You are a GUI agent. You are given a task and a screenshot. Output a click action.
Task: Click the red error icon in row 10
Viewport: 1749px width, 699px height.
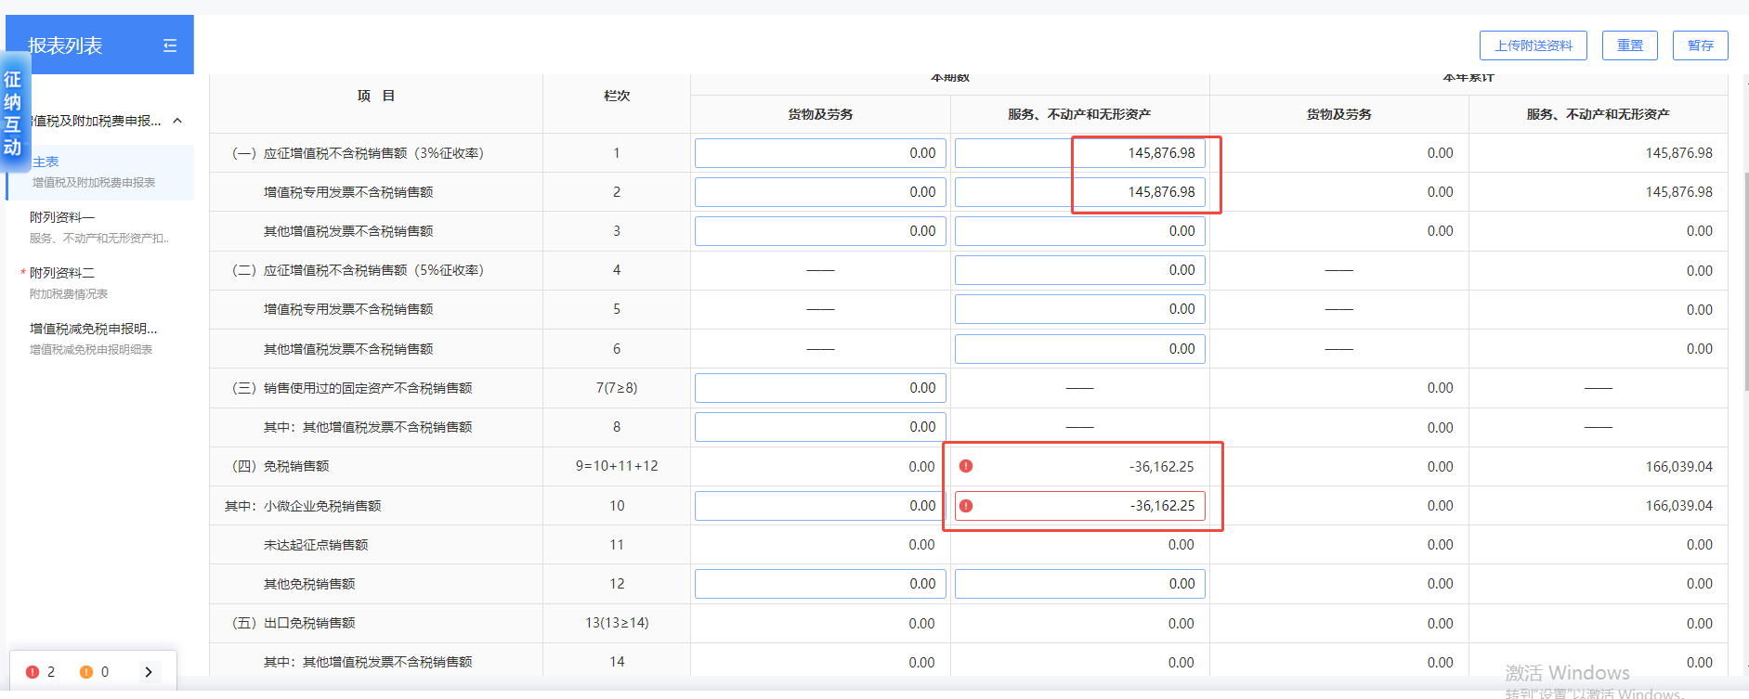coord(966,506)
